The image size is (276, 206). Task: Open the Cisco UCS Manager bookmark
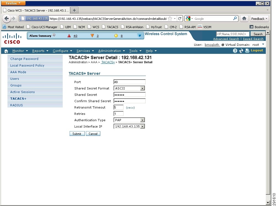click(x=42, y=27)
